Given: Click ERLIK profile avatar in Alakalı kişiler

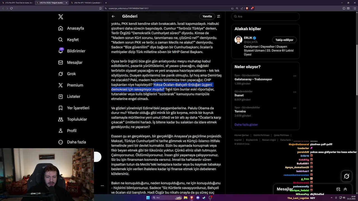Looking at the screenshot, I should [238, 40].
